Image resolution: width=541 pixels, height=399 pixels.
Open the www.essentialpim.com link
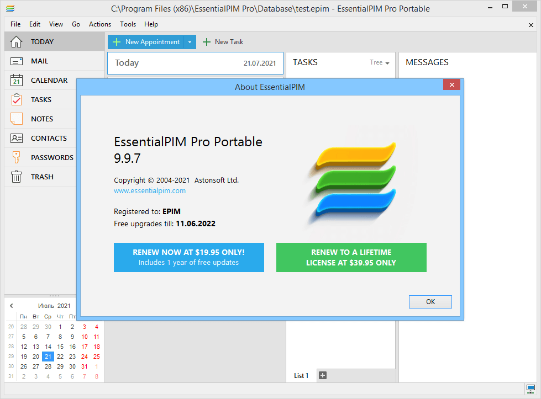tap(150, 191)
